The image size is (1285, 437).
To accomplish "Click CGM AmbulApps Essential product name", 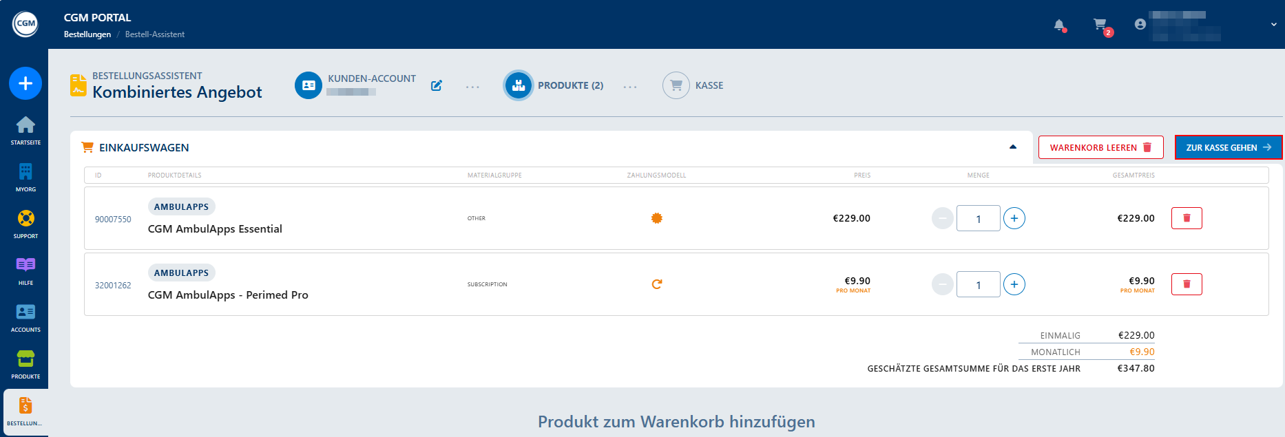I will pyautogui.click(x=215, y=229).
